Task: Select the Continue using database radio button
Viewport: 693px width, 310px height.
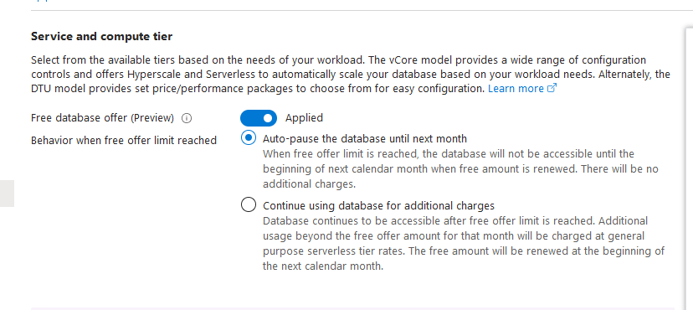Action: 249,204
